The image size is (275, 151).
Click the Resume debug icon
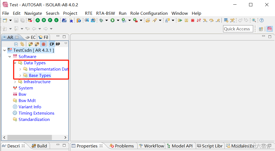(x=180, y=20)
